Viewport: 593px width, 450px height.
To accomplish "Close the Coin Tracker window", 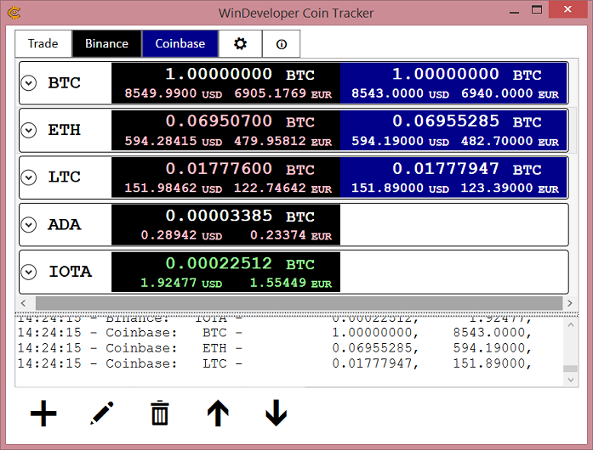I will tap(567, 9).
